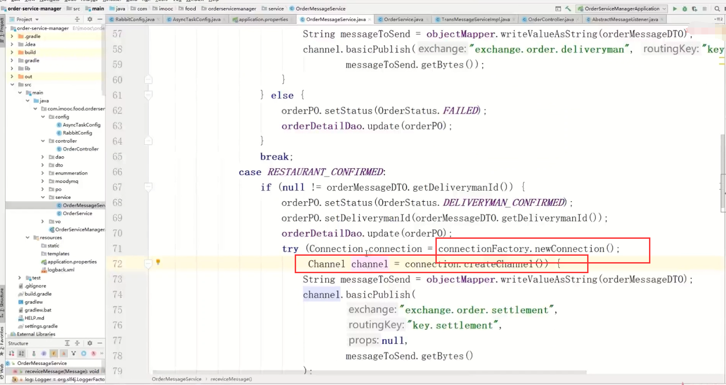The height and width of the screenshot is (385, 726).
Task: Toggle show properties filter in Structure
Action: tap(44, 353)
